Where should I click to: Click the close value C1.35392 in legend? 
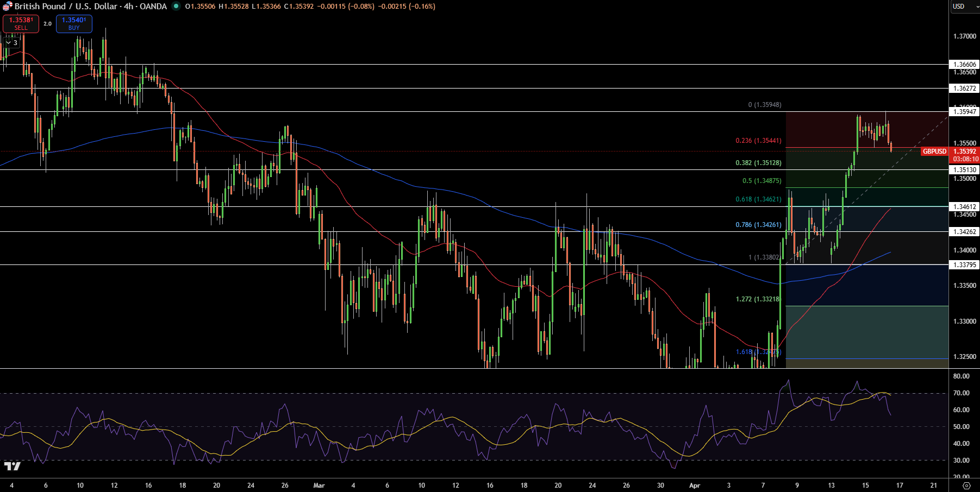click(299, 7)
